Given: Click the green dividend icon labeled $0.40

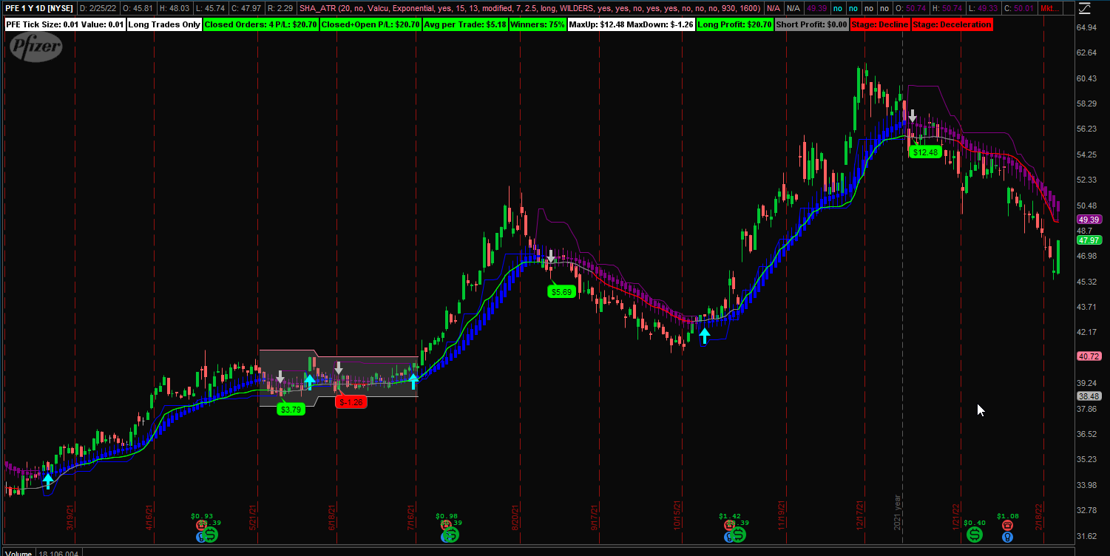Looking at the screenshot, I should point(975,534).
